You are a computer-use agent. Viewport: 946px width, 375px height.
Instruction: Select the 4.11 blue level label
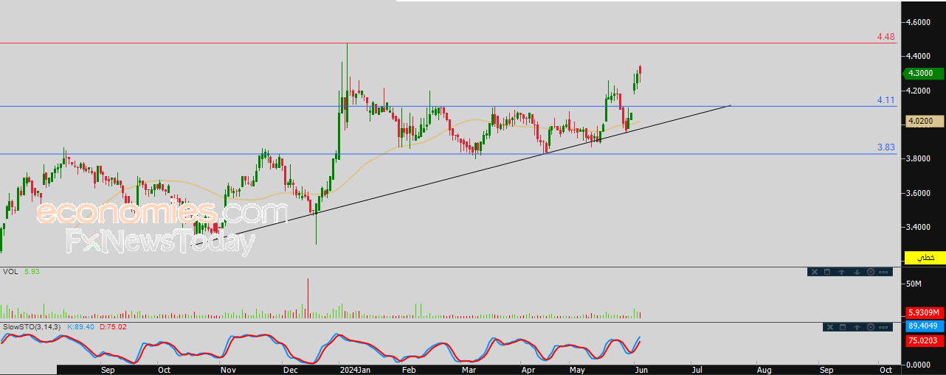(x=885, y=99)
